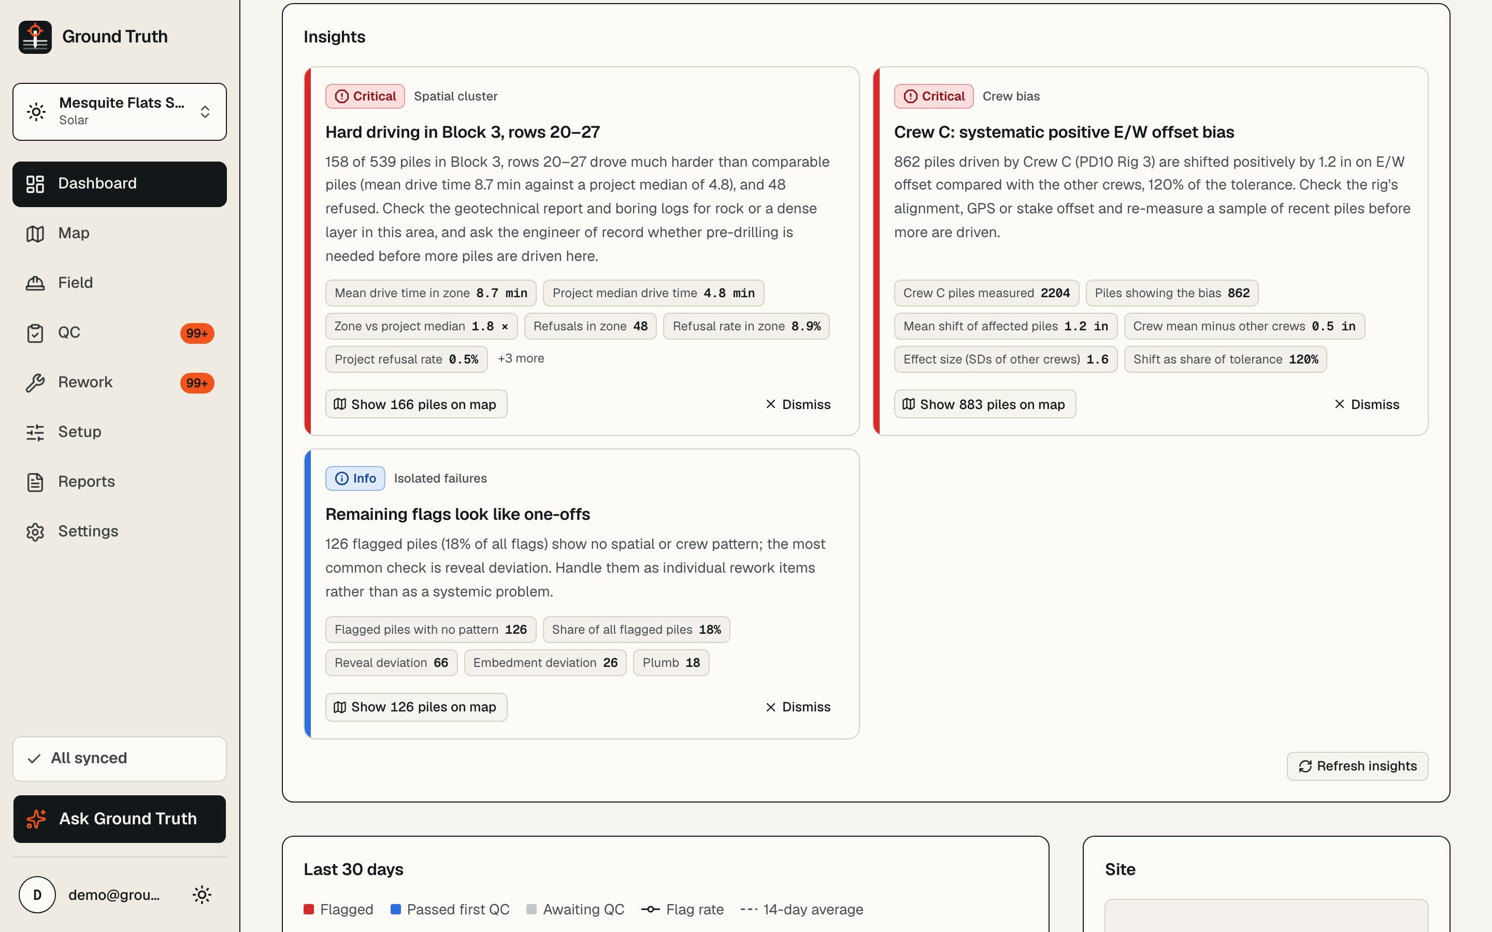
Task: Toggle the Awaiting QC legend series
Action: tap(575, 909)
